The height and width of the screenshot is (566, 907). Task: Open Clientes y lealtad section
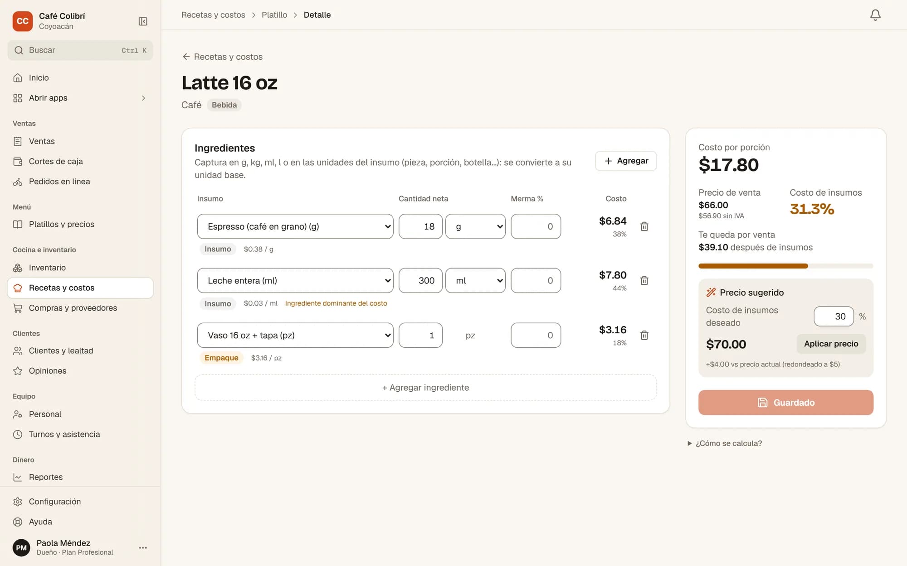click(x=80, y=350)
